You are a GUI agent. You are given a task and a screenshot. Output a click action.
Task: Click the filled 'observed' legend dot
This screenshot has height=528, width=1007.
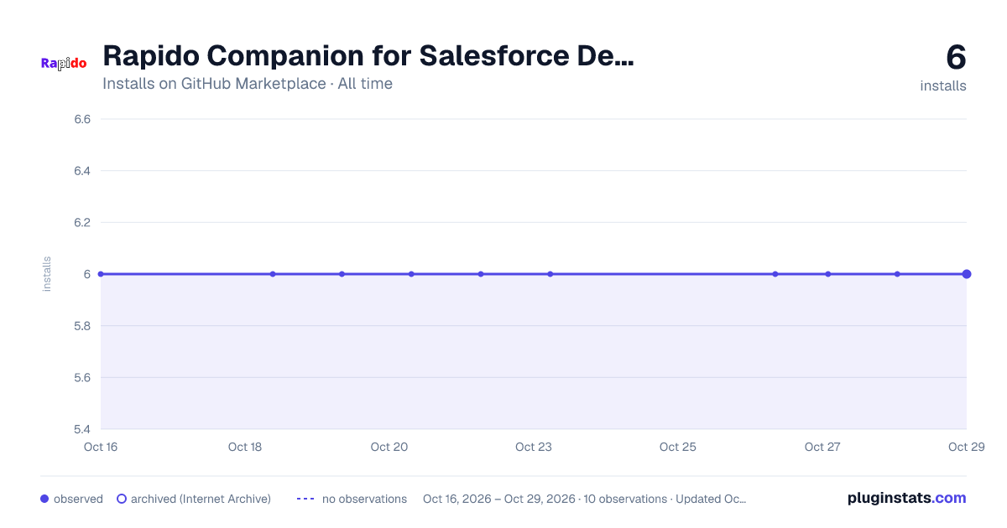[x=44, y=499]
